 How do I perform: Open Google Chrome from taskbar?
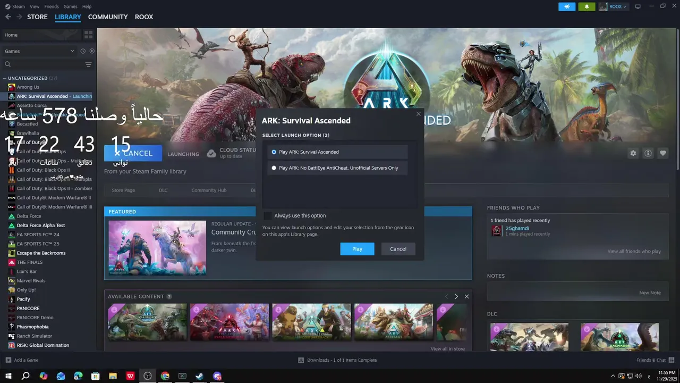(x=165, y=376)
